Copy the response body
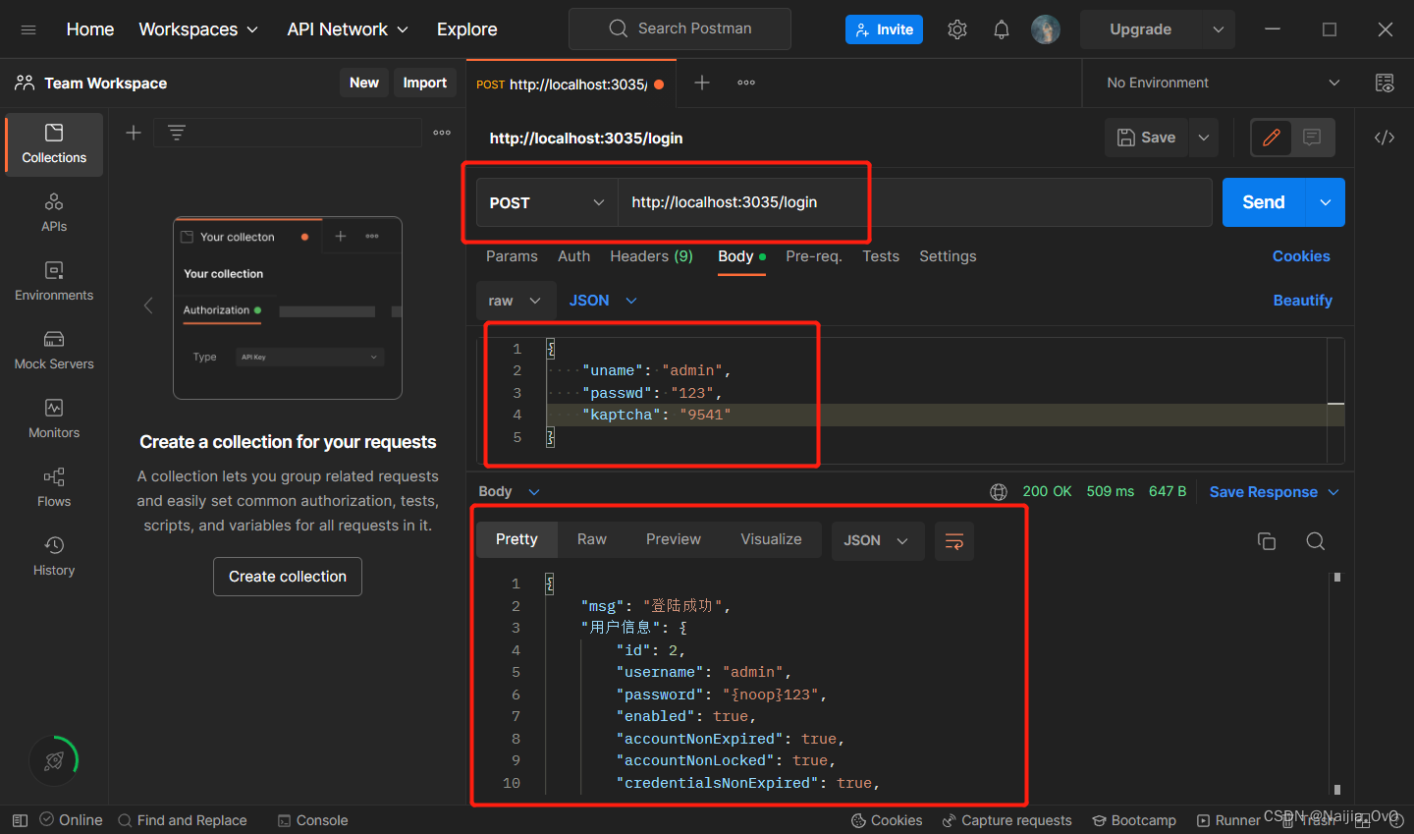 (x=1267, y=541)
